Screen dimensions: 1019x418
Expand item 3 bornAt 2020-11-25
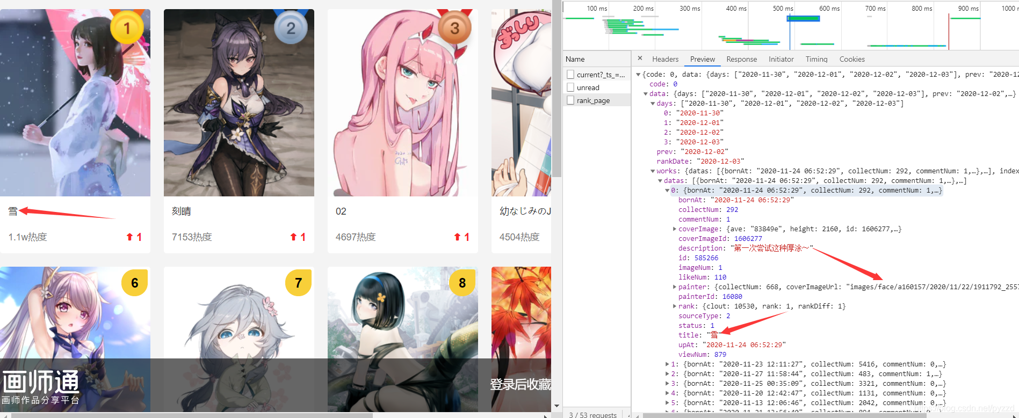pyautogui.click(x=667, y=384)
